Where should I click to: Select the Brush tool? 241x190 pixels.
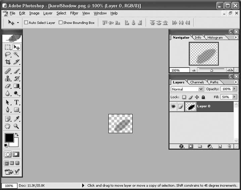pos(16,71)
